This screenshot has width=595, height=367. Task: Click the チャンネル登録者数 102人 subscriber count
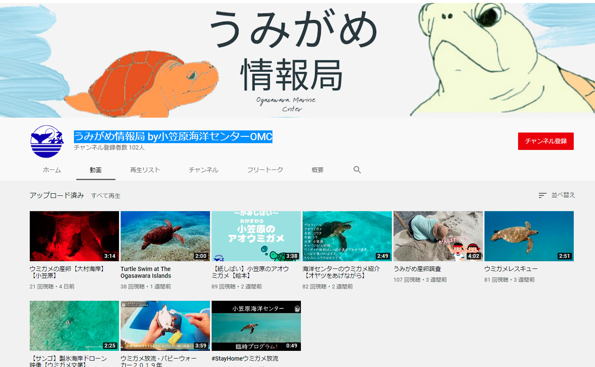pyautogui.click(x=109, y=148)
